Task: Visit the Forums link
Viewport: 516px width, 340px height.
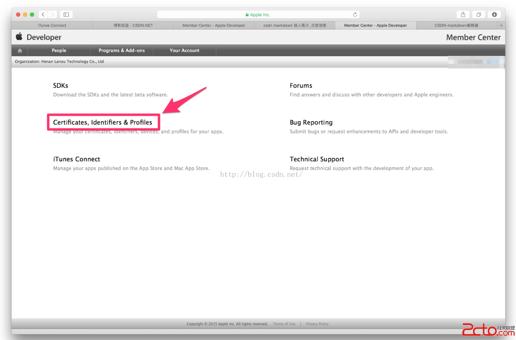Action: [301, 85]
